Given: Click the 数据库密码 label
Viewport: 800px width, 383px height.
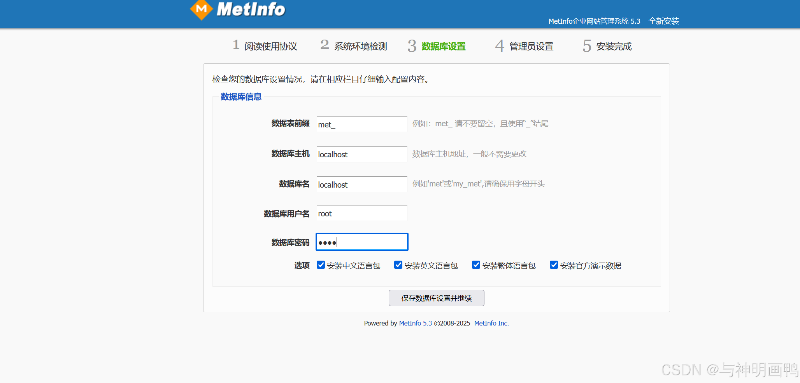Looking at the screenshot, I should [290, 242].
